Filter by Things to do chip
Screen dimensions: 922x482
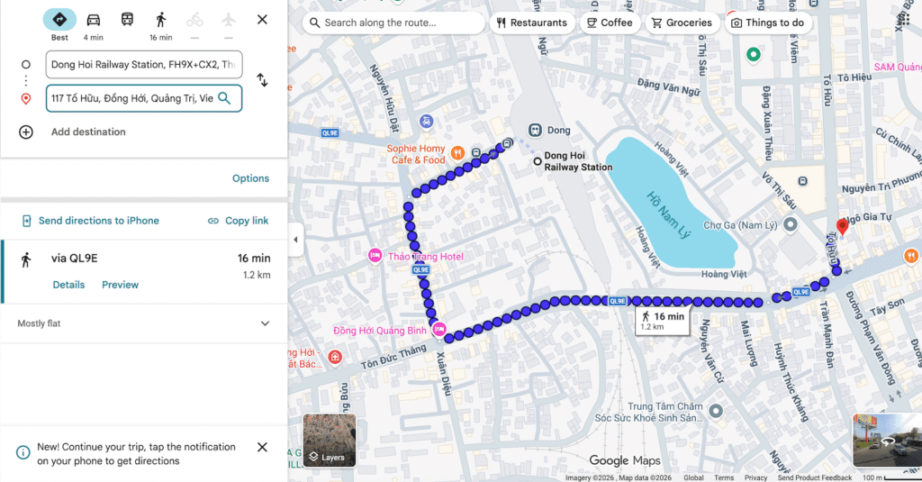click(x=768, y=23)
